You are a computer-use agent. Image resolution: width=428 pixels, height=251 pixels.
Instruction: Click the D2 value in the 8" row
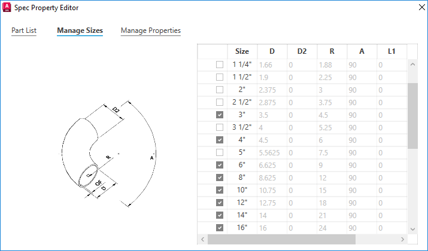(x=302, y=177)
